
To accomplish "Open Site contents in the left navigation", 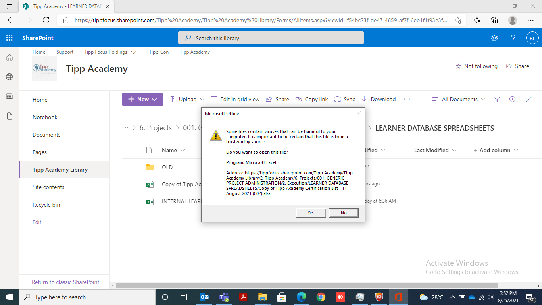I will (48, 187).
